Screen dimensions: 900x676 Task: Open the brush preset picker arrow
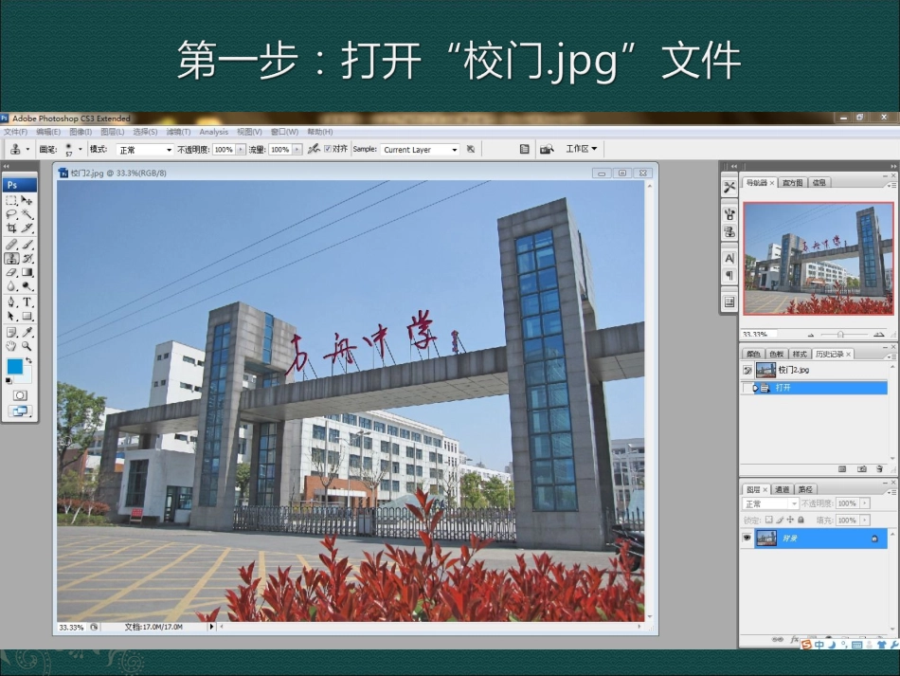tap(80, 149)
